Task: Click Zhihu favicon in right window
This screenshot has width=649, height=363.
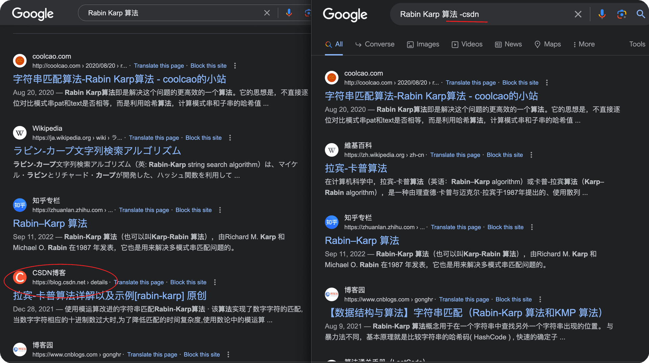Action: tap(332, 222)
